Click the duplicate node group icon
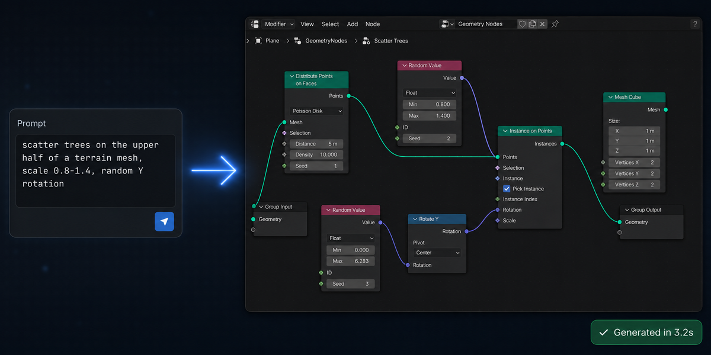711x355 pixels. (x=532, y=24)
